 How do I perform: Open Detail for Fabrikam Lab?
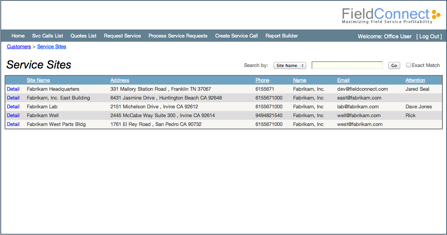tap(13, 107)
